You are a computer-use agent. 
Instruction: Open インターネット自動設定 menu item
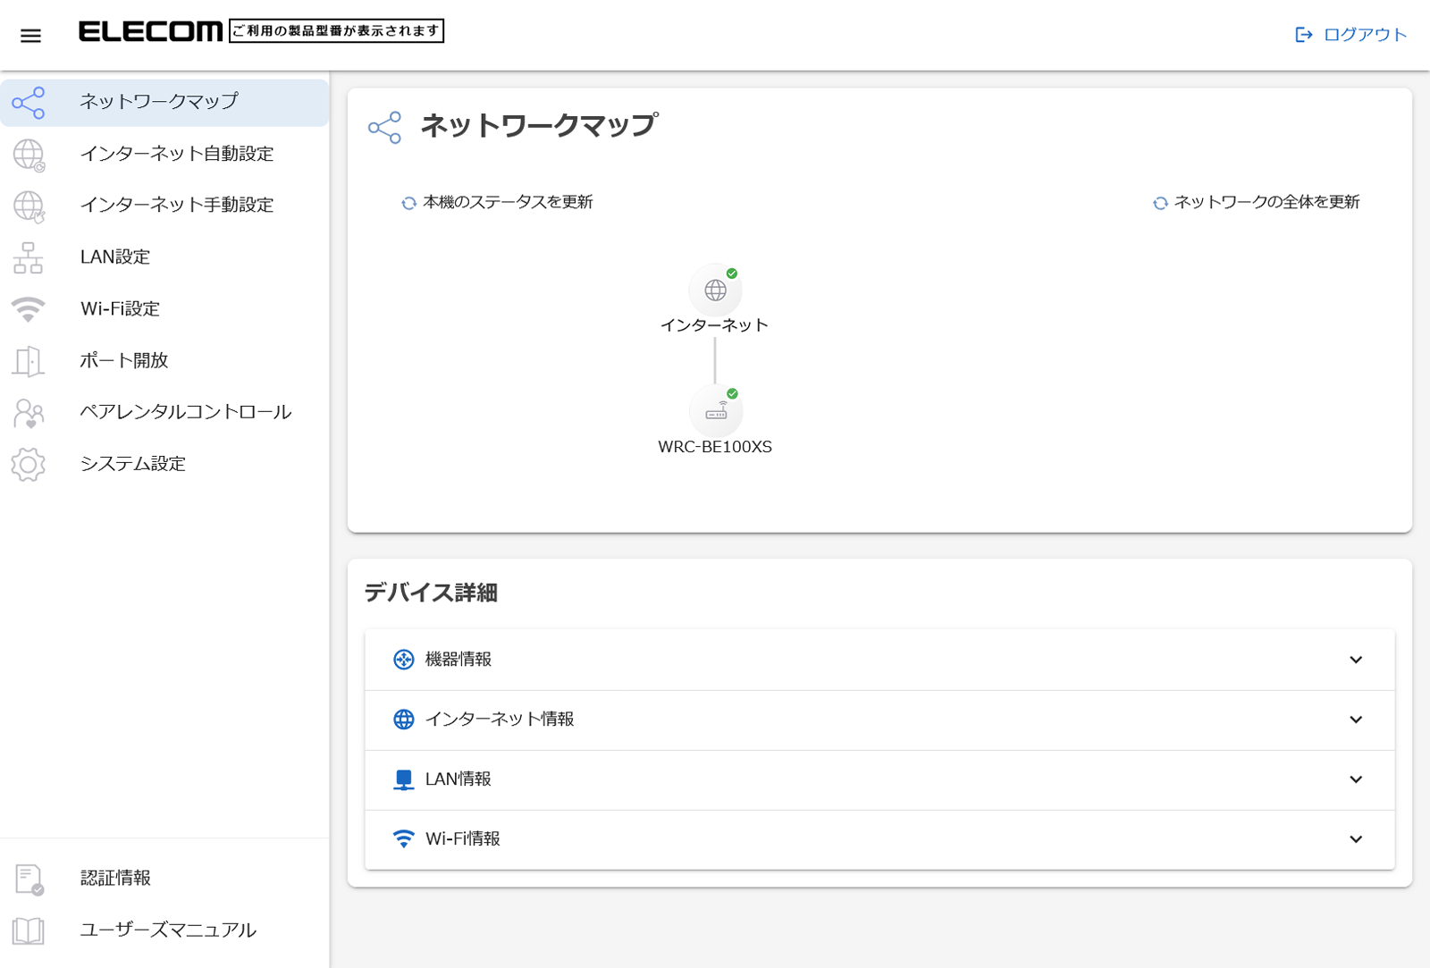[177, 154]
